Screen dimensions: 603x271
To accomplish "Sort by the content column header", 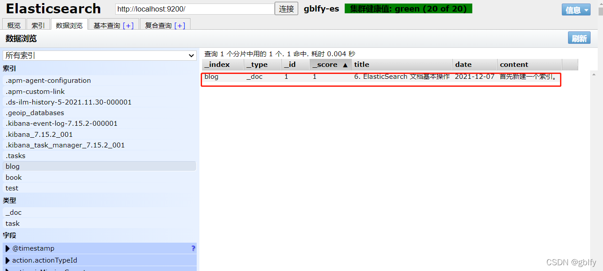I will point(529,65).
